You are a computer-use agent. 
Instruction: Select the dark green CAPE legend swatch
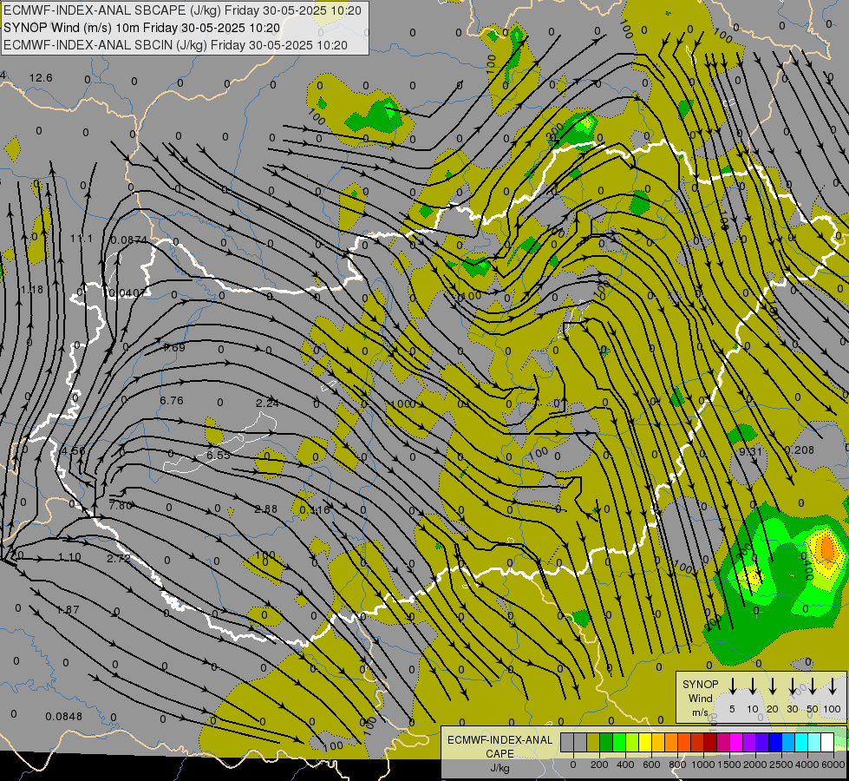(x=606, y=743)
